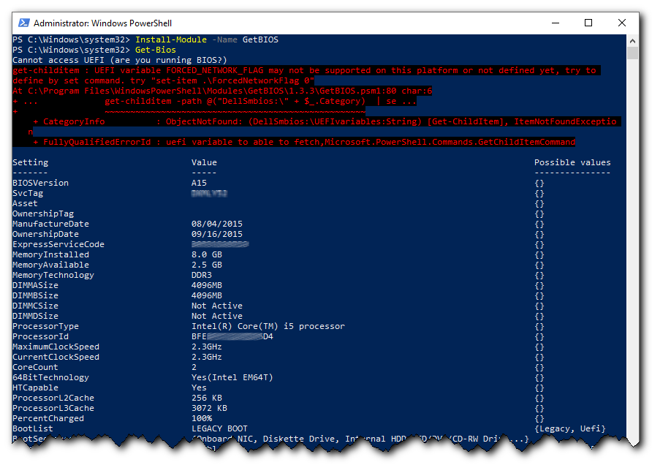Click the 'CategoryInfo' error line
The image size is (652, 465).
[325, 121]
